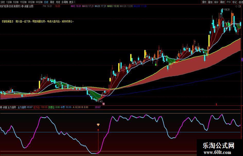
Task: Click the orange diamond signal in indicator panel
Action: 98,125
